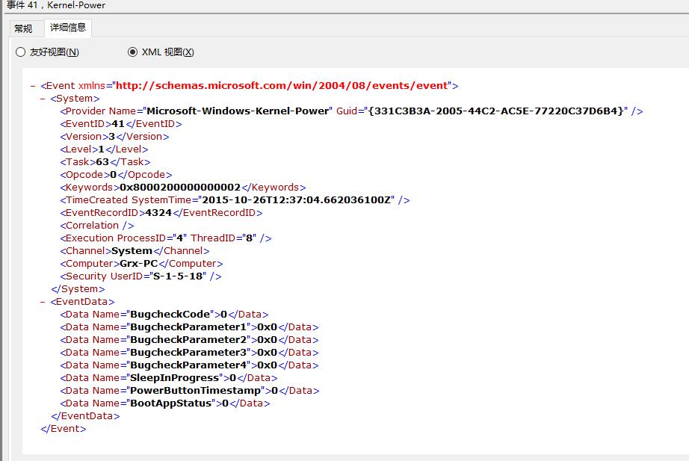Click the Channel System line
The height and width of the screenshot is (461, 689).
click(135, 251)
